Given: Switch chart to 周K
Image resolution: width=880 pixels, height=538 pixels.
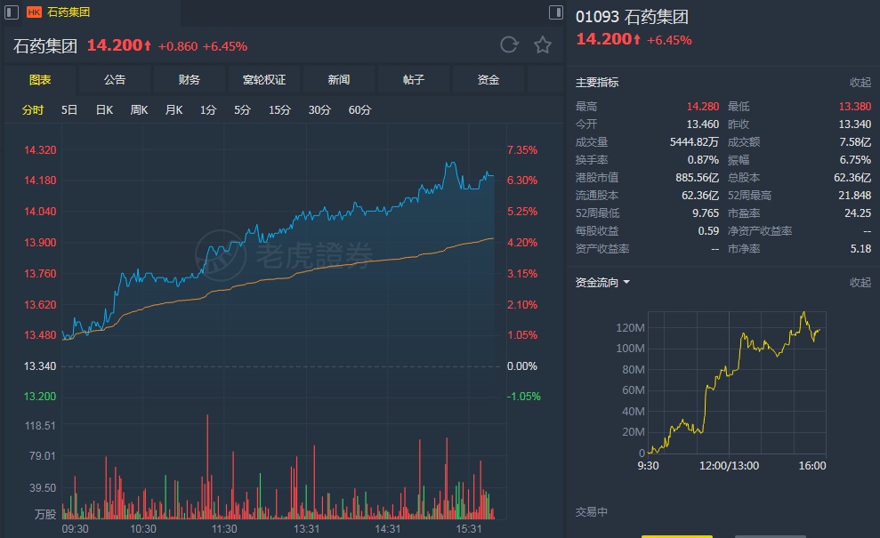Looking at the screenshot, I should pyautogui.click(x=139, y=110).
